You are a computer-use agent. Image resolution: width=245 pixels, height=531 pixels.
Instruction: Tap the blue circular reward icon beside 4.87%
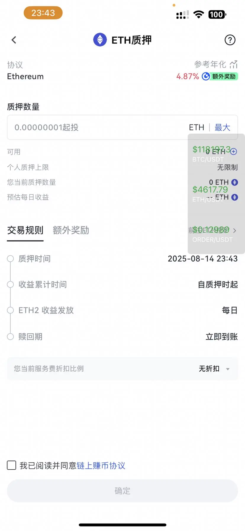click(206, 76)
